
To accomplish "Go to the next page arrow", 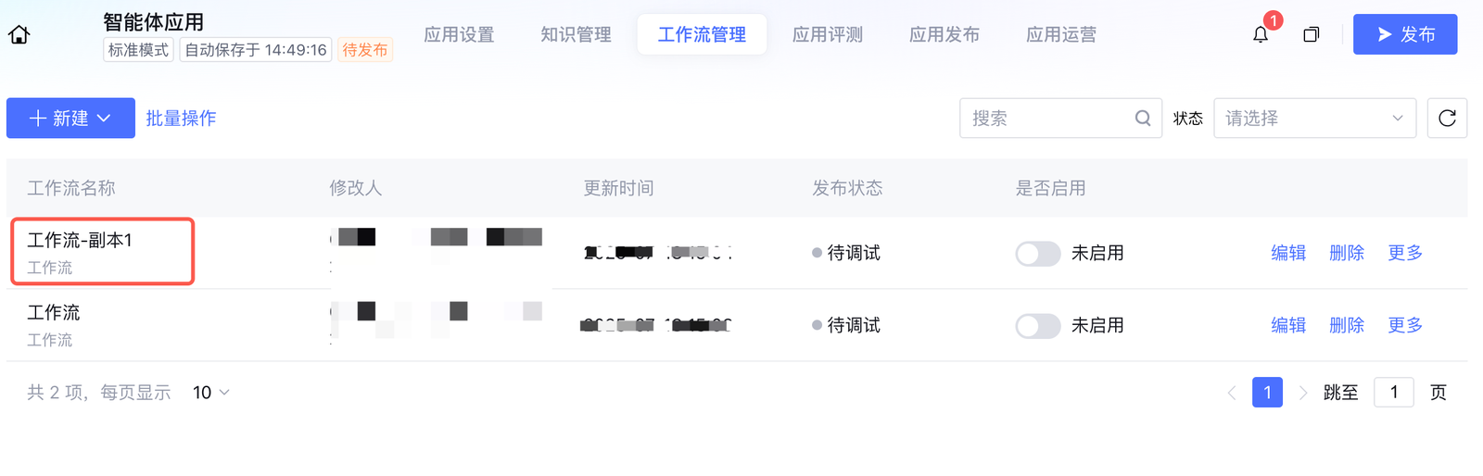I will click(x=1303, y=393).
